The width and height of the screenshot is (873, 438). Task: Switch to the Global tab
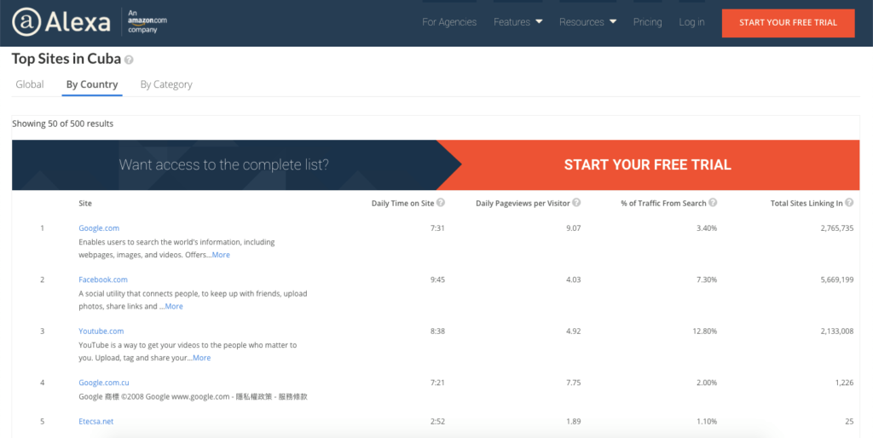(30, 84)
